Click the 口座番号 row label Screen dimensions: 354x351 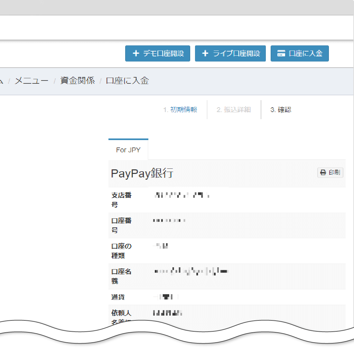tap(121, 225)
